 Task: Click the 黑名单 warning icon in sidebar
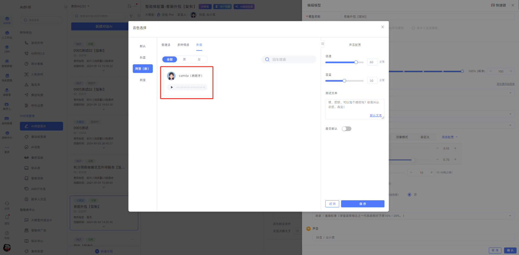(26, 85)
